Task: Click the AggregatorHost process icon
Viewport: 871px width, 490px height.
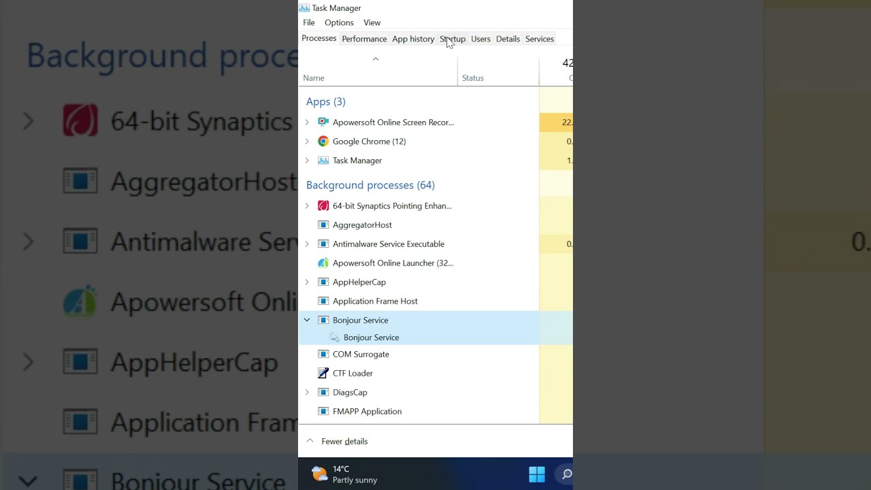Action: (x=323, y=225)
